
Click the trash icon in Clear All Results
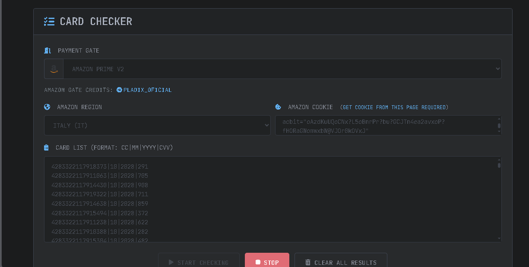tap(308, 262)
